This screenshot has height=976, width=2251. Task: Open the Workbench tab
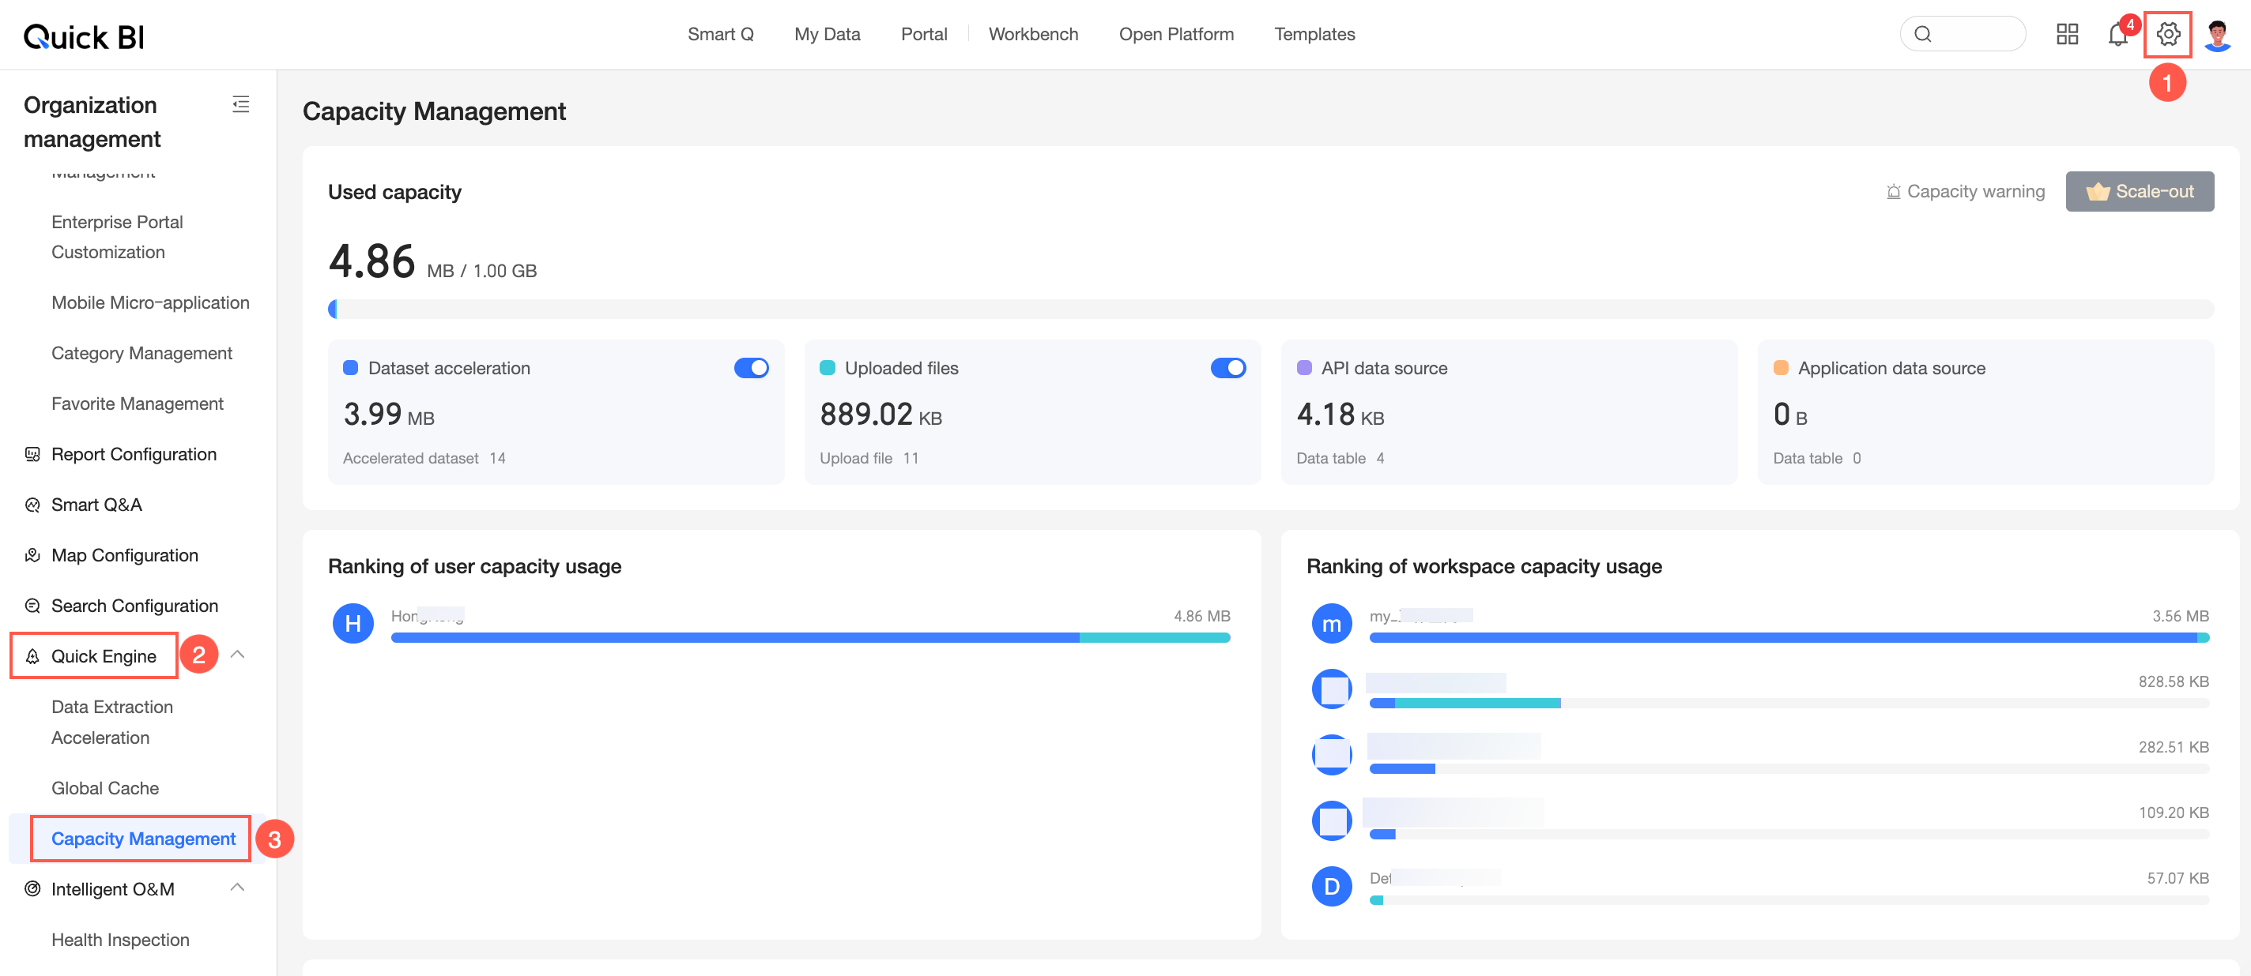click(x=1033, y=34)
